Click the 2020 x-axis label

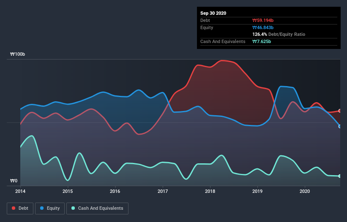pyautogui.click(x=305, y=191)
